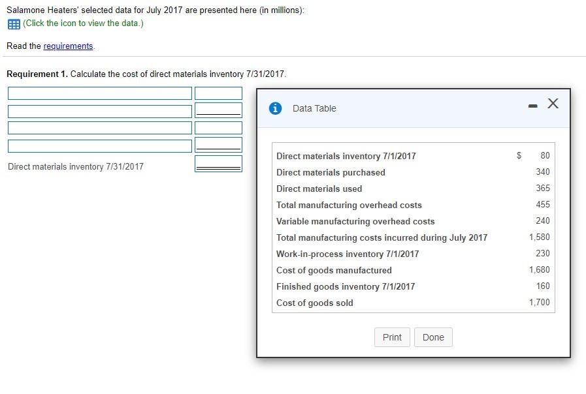Click 'Variable manufacturing overhead costs' row label
The height and width of the screenshot is (394, 586).
click(x=355, y=222)
